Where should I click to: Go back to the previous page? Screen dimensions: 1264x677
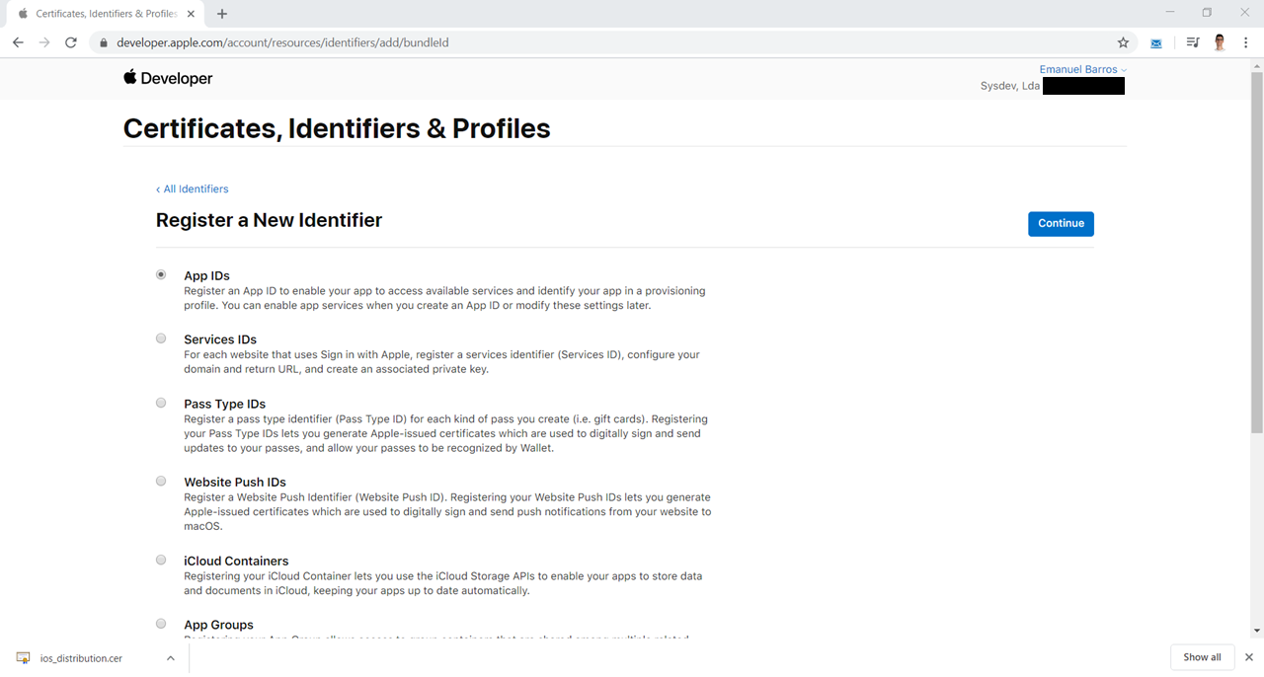click(18, 42)
